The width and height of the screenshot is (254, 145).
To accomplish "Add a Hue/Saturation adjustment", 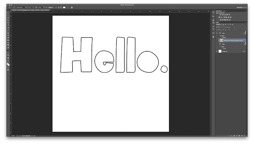I will pyautogui.click(x=219, y=17).
